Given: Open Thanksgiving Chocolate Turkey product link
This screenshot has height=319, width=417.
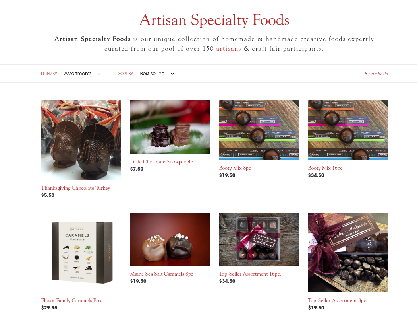Looking at the screenshot, I should coord(75,188).
